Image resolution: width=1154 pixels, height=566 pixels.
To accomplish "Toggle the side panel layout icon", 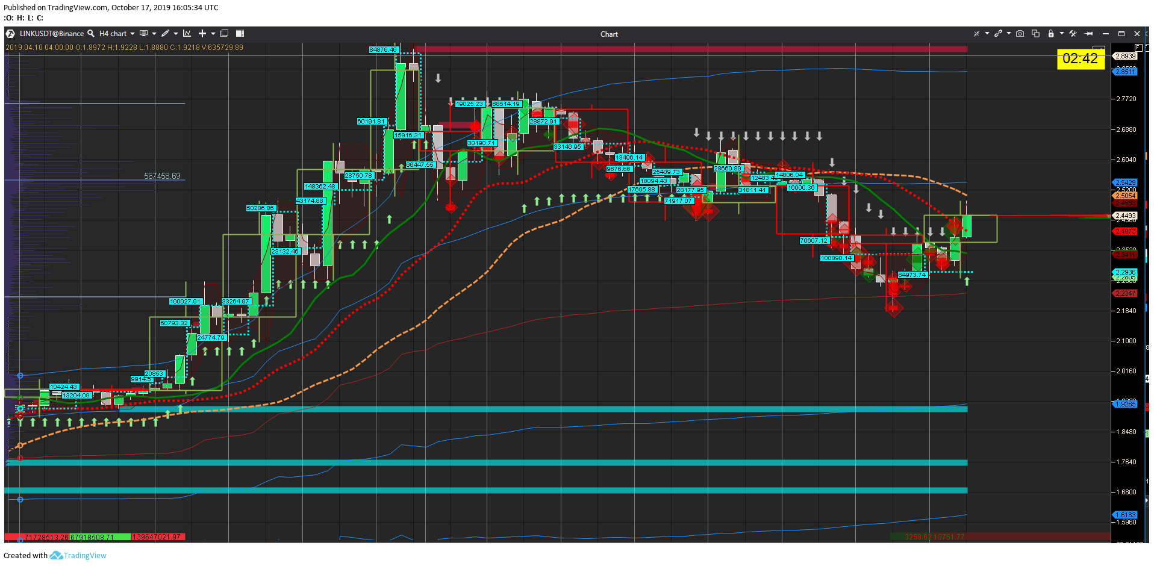I will 240,34.
